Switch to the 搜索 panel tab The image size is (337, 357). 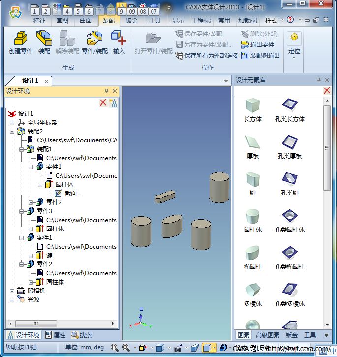pos(81,335)
